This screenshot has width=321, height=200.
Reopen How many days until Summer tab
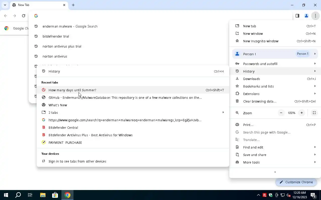click(x=133, y=90)
